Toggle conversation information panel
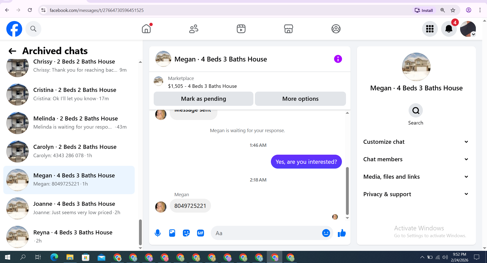487x263 pixels. [x=338, y=59]
